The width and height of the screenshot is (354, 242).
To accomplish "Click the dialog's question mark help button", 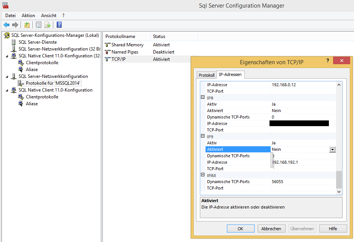I will pyautogui.click(x=328, y=60).
